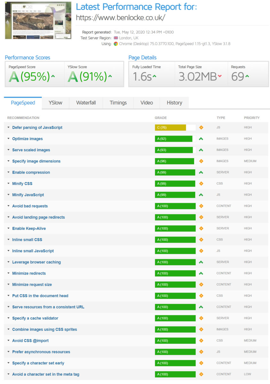Click orange diamond icon in Minify CSS row
Viewport: 270px width, 384px height.
tap(201, 184)
